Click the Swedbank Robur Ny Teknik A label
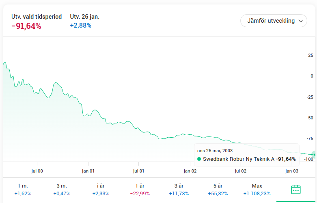This screenshot has width=317, height=203. 239,159
